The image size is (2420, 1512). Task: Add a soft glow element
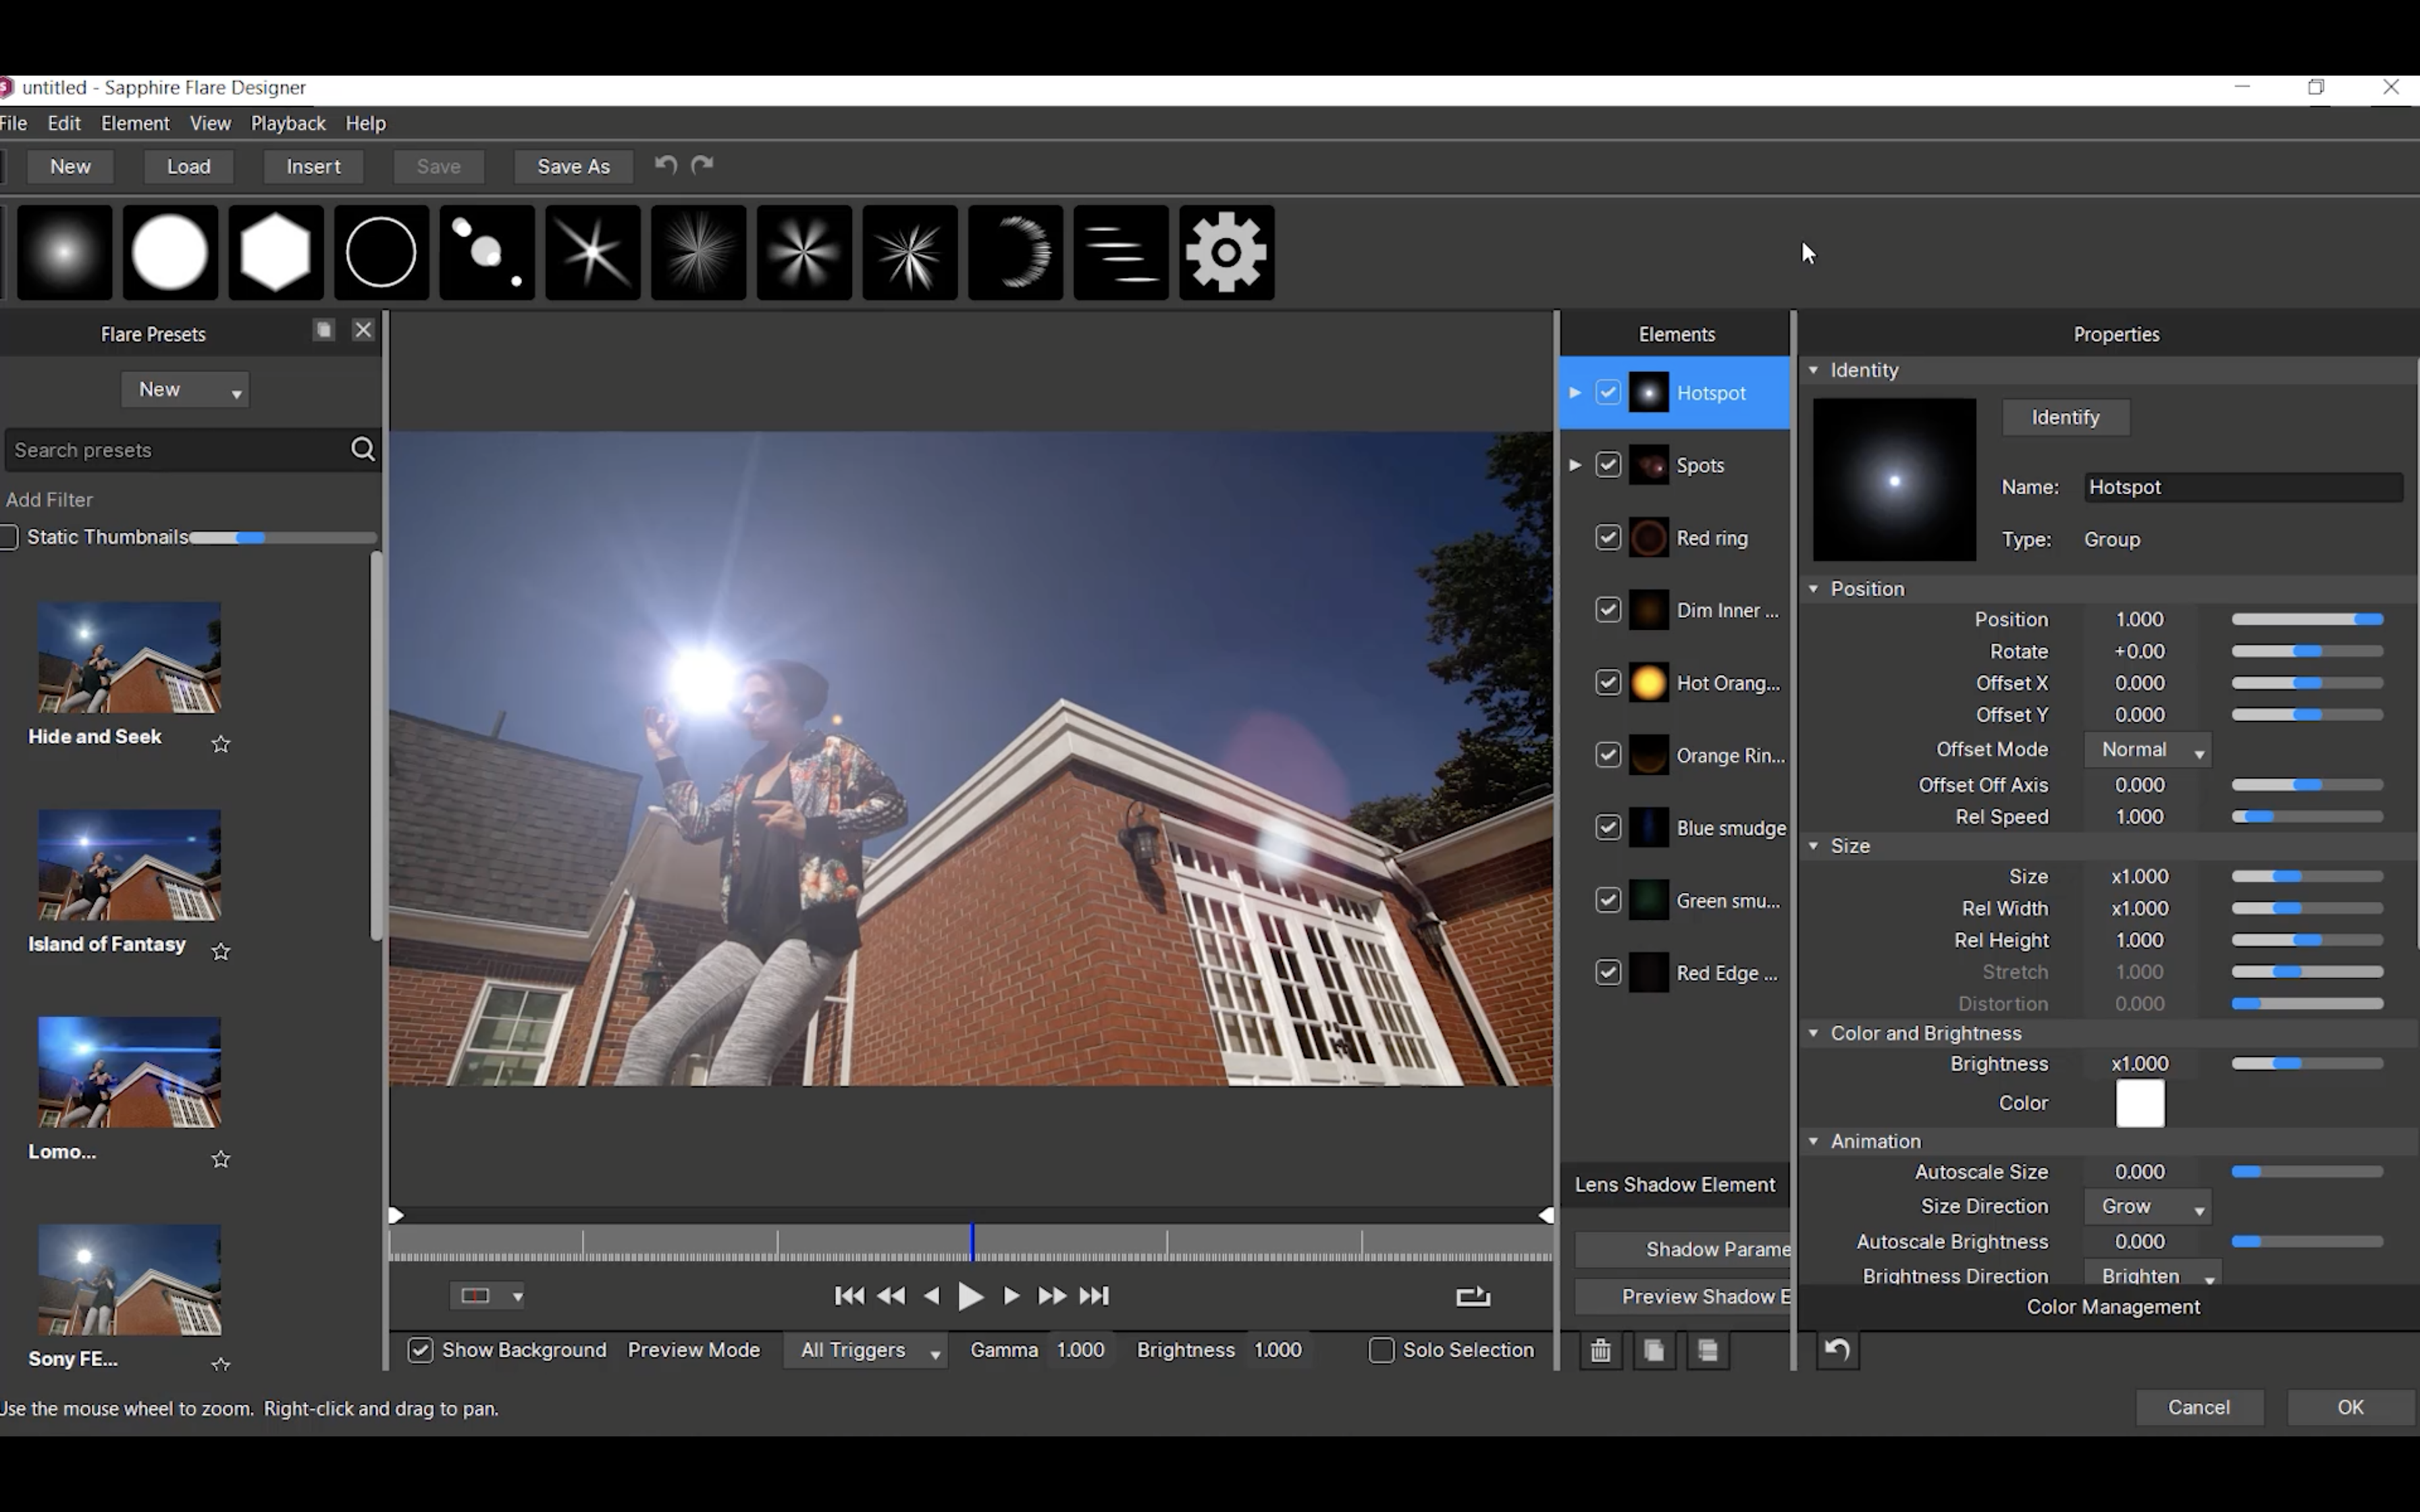tap(64, 252)
